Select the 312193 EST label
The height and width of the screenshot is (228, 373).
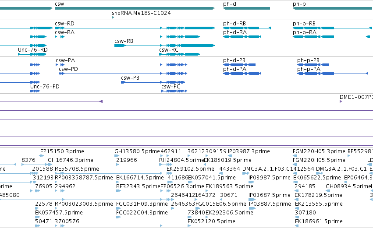point(43,178)
